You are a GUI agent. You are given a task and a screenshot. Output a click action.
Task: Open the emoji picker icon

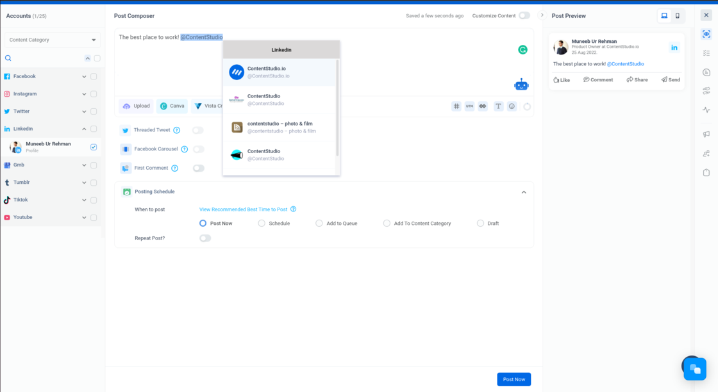(x=512, y=106)
